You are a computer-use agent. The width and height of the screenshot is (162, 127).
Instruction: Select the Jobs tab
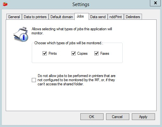point(82,16)
